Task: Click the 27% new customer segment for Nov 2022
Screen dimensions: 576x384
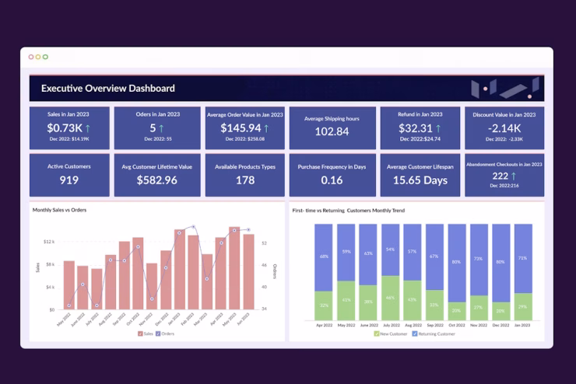Action: [x=479, y=308]
